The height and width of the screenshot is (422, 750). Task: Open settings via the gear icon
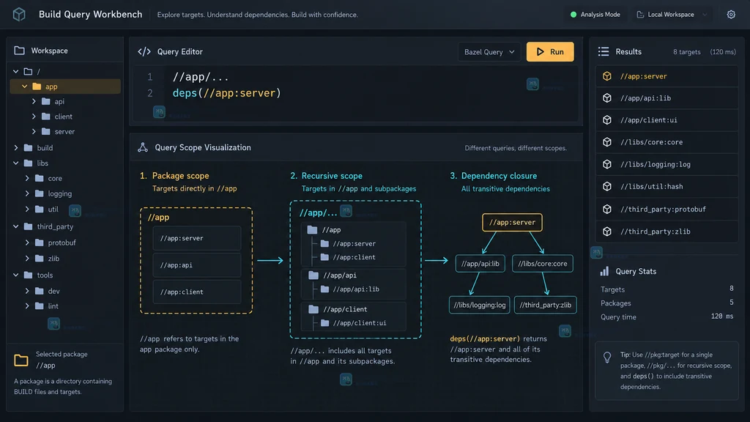pyautogui.click(x=731, y=15)
